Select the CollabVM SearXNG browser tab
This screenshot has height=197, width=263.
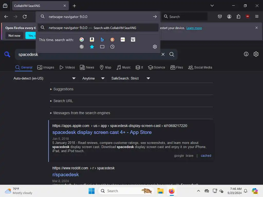tap(40, 6)
